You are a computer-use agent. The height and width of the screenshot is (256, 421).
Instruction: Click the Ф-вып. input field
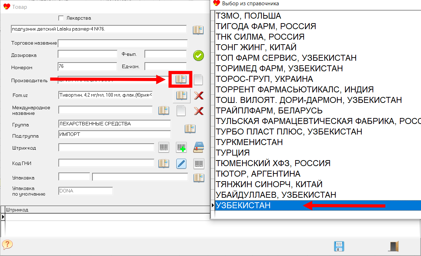click(x=166, y=54)
